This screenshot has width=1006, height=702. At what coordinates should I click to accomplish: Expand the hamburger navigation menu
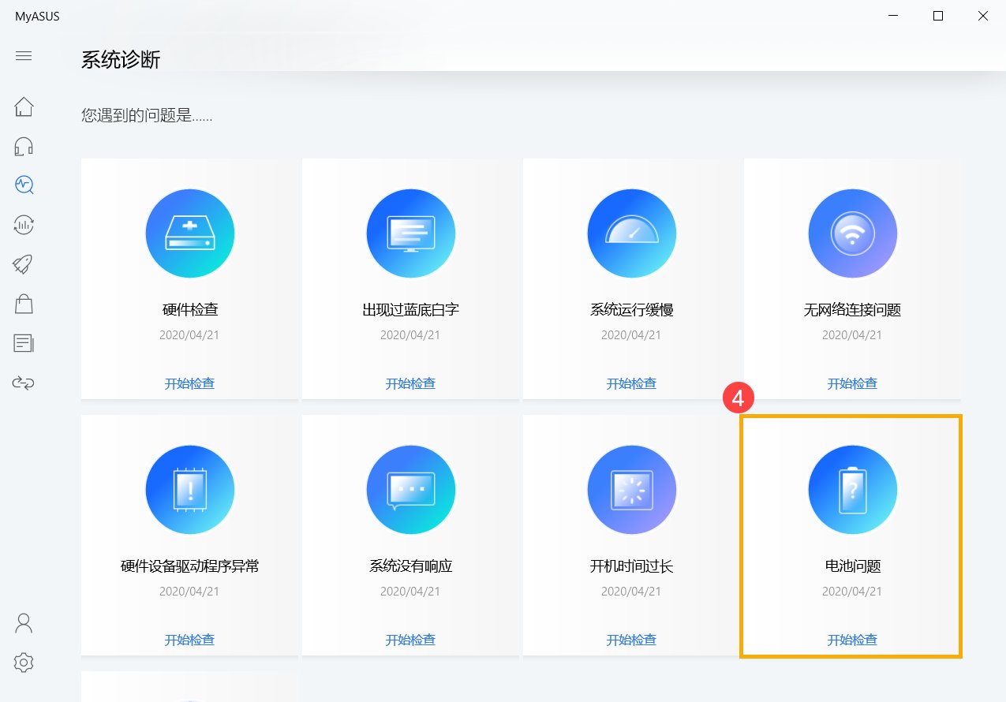click(x=24, y=55)
